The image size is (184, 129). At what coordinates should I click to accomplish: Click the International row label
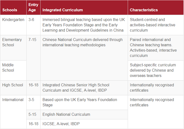13,100
